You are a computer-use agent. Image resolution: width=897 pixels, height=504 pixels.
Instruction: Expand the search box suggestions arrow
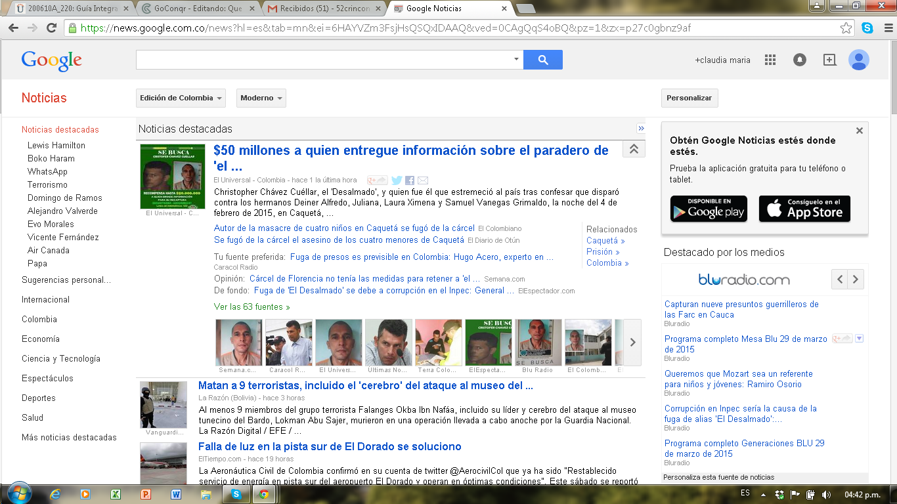point(516,60)
